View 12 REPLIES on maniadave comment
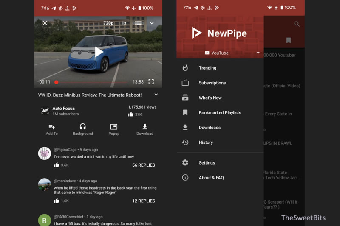Screen dimensions: 340x226 tap(144, 201)
